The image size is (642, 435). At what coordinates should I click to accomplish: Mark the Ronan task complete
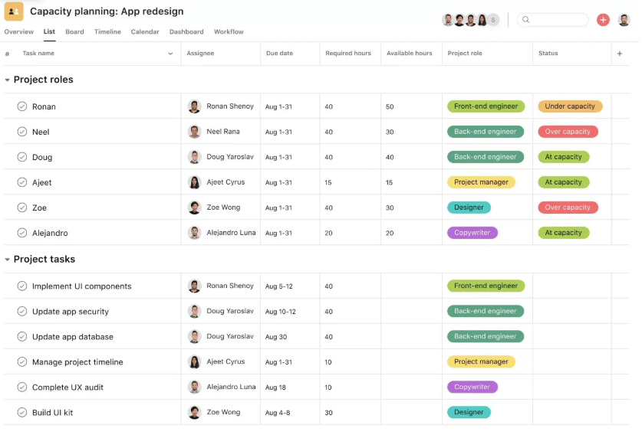pos(22,106)
